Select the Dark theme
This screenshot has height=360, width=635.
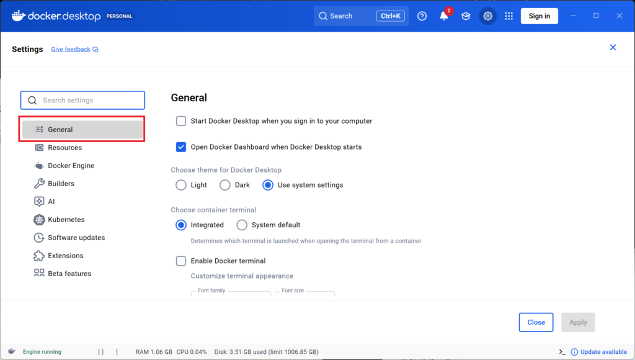tap(224, 185)
